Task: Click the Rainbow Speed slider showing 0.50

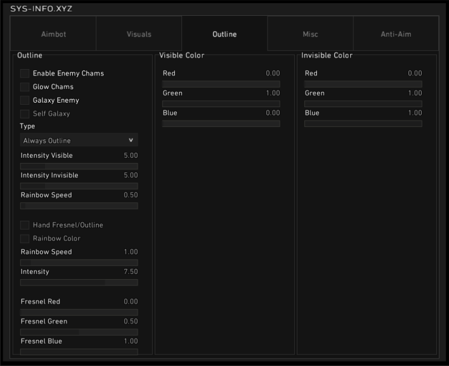Action: click(79, 206)
